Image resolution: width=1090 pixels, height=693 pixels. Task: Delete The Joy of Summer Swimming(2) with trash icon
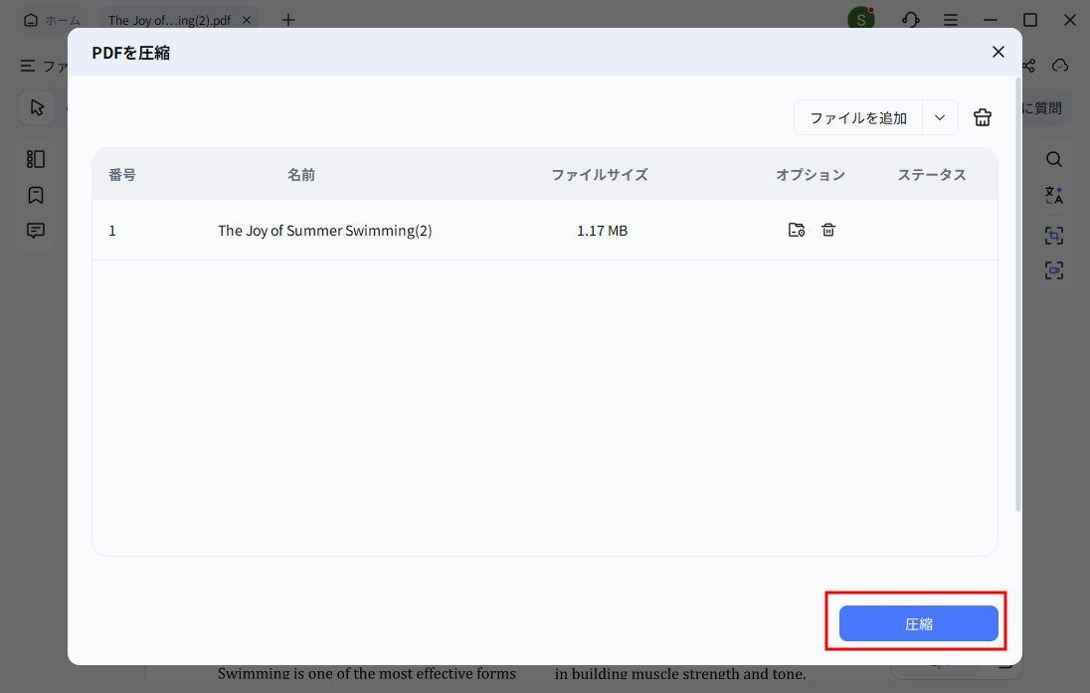(x=828, y=230)
